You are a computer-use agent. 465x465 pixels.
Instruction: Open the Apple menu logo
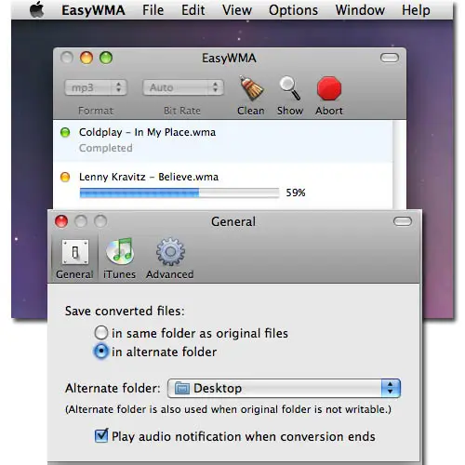tap(37, 9)
